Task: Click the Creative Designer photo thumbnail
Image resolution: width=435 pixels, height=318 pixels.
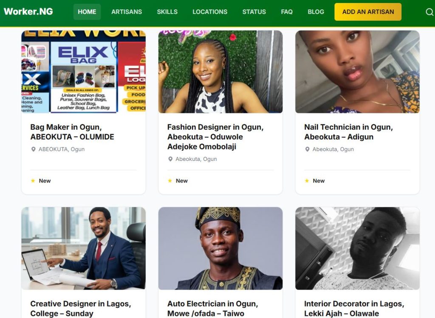Action: point(83,248)
